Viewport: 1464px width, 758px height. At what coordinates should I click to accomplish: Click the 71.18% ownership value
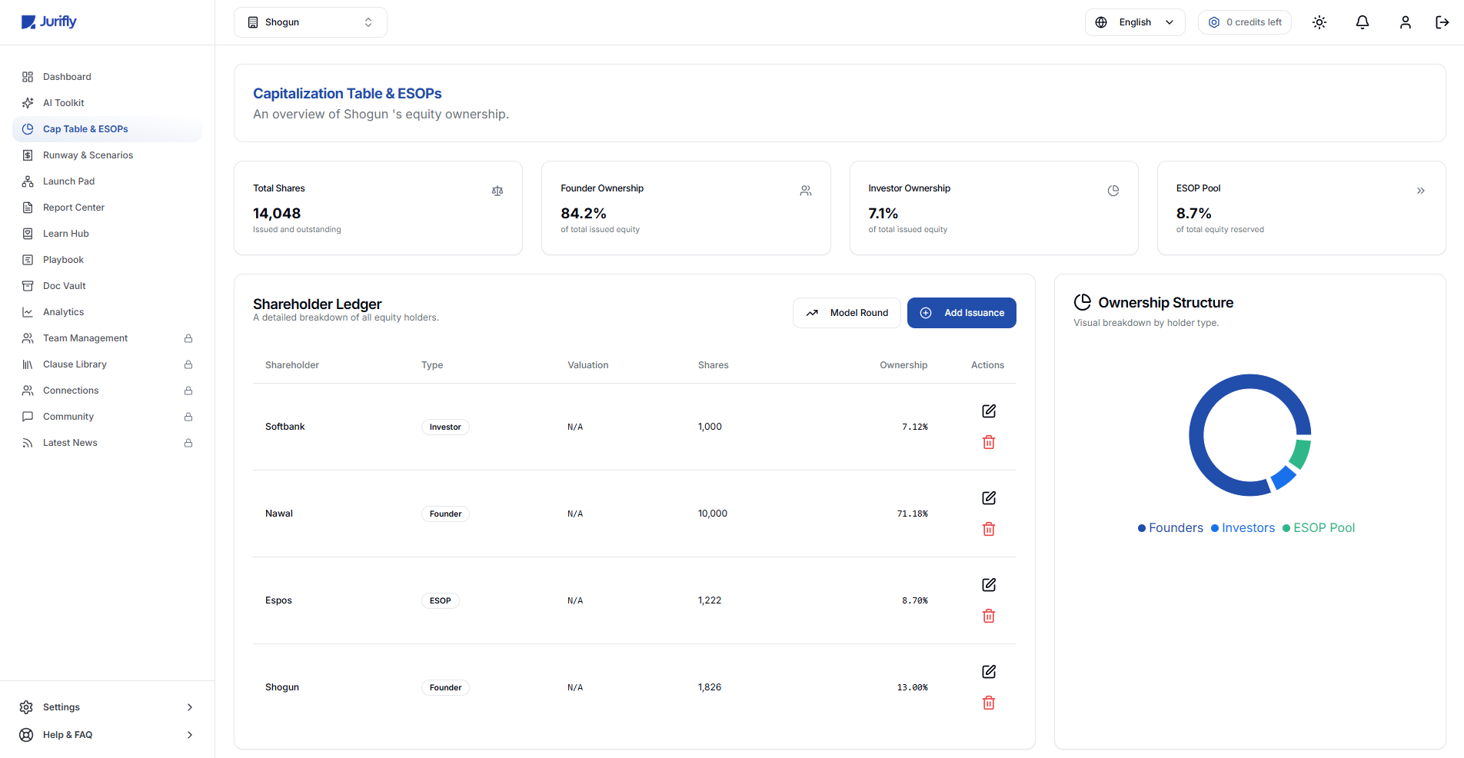tap(913, 514)
